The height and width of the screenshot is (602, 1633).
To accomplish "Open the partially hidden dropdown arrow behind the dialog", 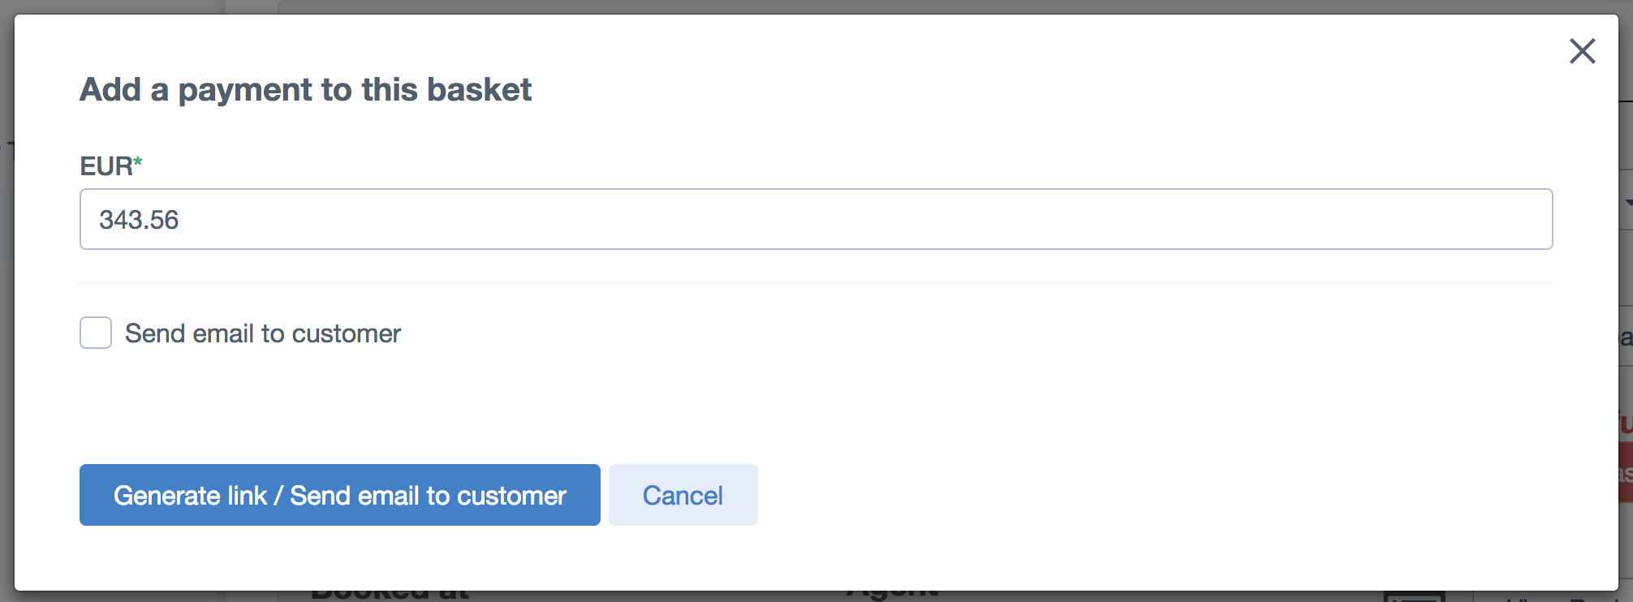I will pyautogui.click(x=1627, y=203).
